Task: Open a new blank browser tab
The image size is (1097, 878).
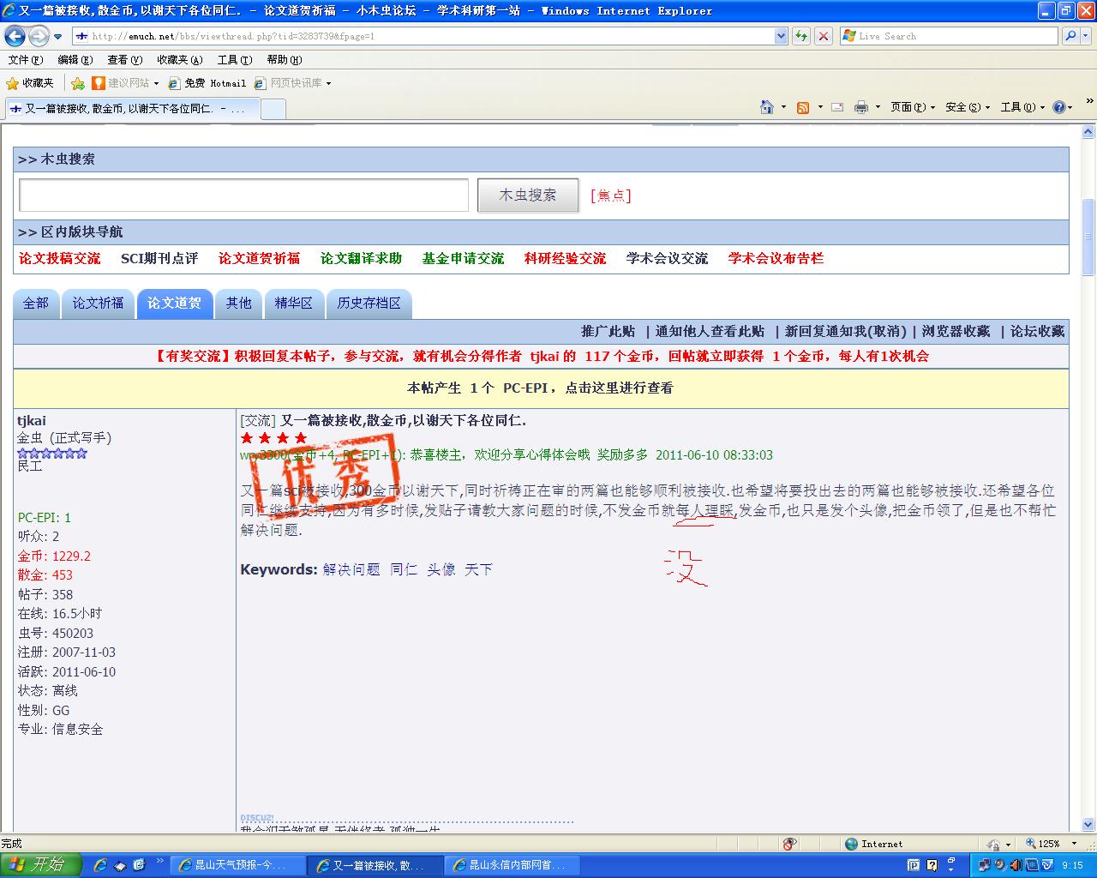Action: [273, 109]
